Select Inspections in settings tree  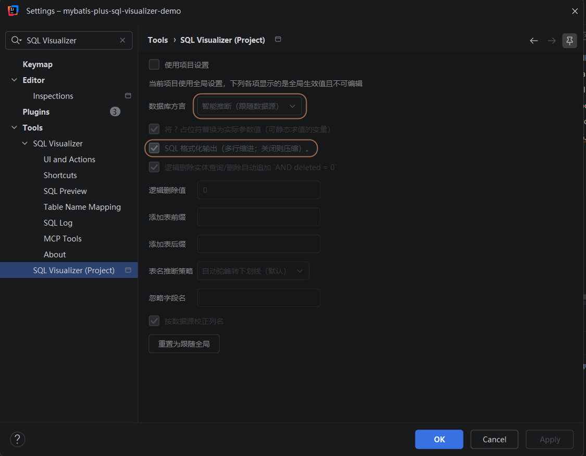coord(53,96)
